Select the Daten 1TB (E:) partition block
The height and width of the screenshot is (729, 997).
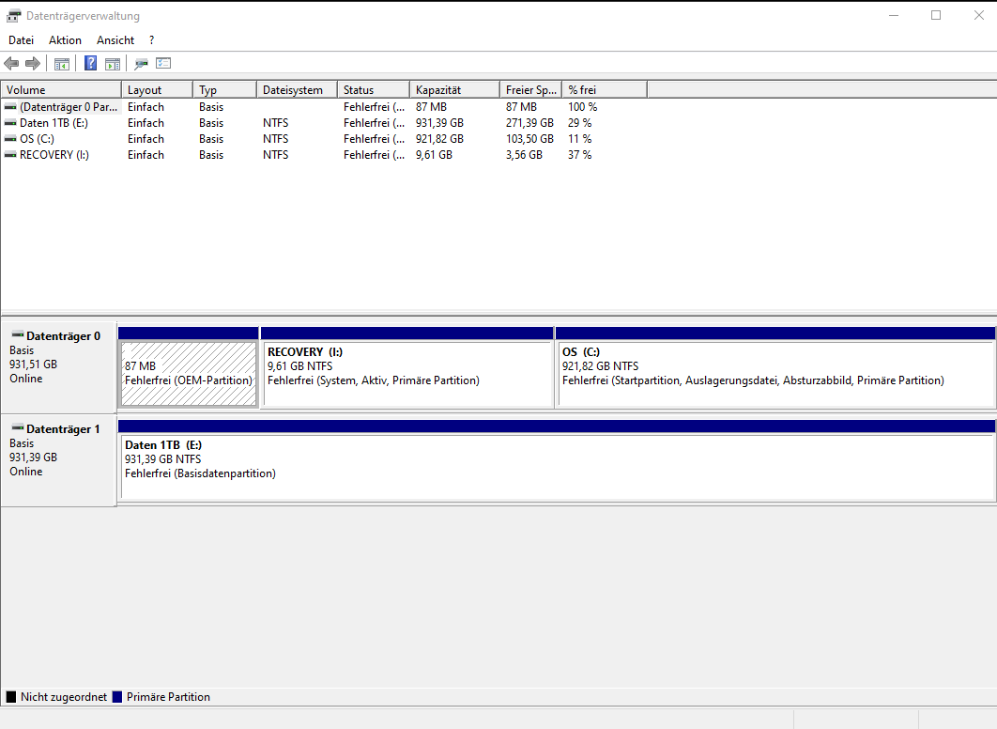point(557,466)
